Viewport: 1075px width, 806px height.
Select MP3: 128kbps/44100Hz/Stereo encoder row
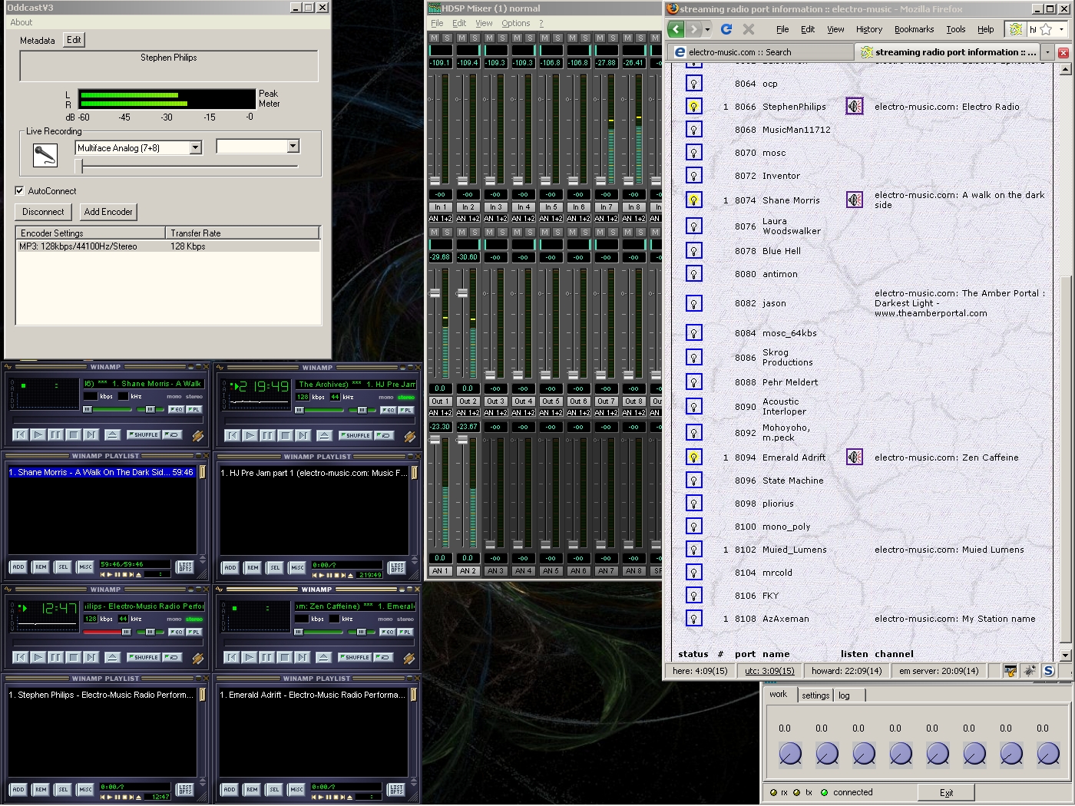pyautogui.click(x=168, y=246)
